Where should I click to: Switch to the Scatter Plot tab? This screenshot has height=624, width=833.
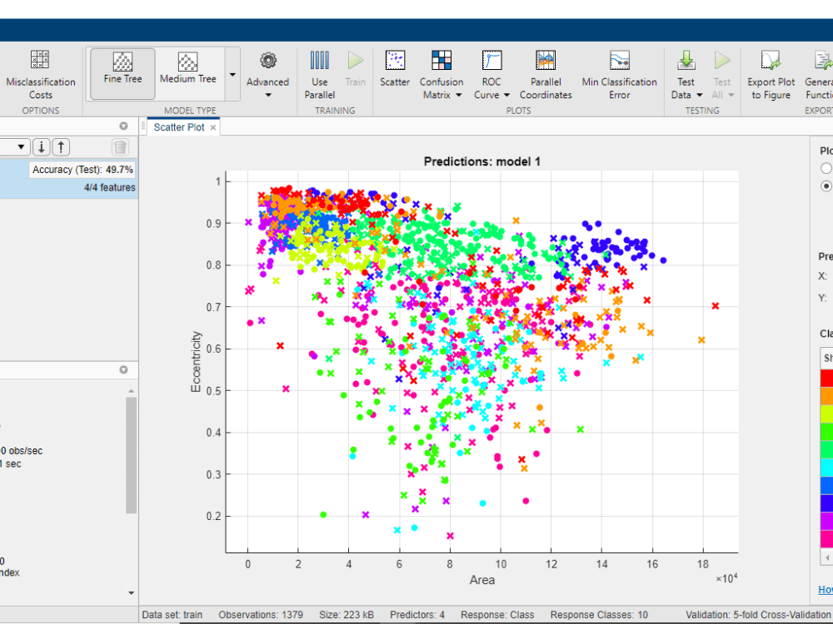[x=181, y=126]
